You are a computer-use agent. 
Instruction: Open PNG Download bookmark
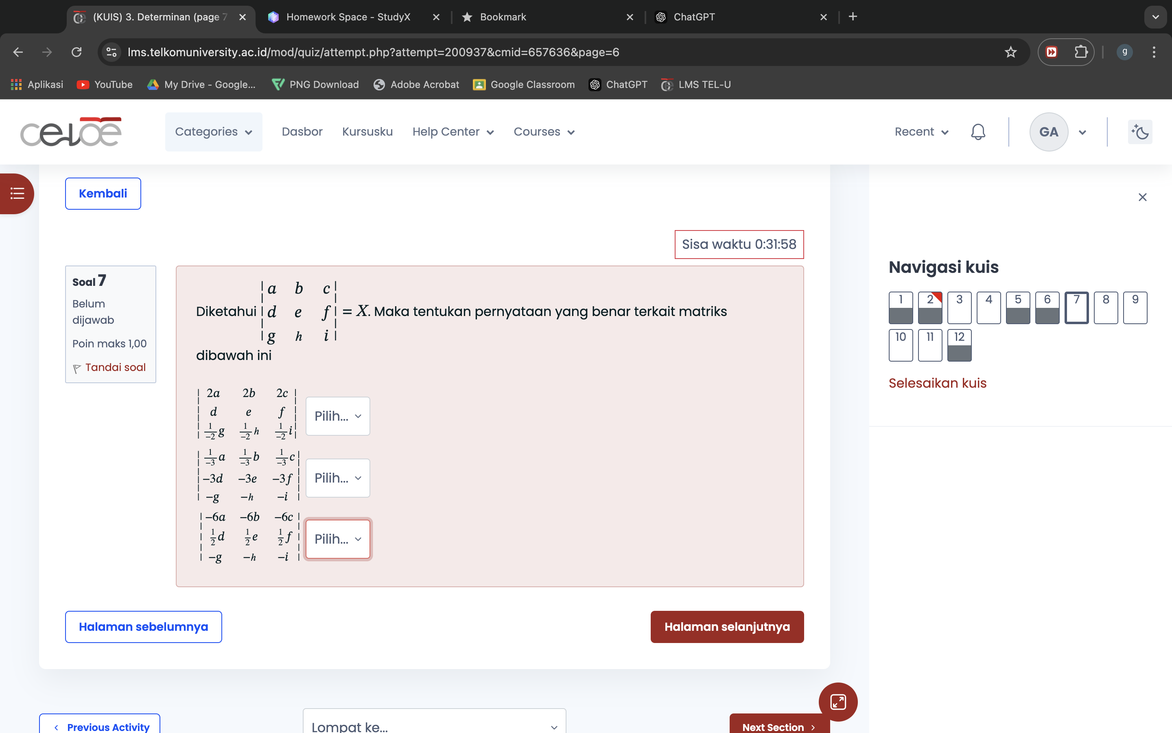click(315, 84)
